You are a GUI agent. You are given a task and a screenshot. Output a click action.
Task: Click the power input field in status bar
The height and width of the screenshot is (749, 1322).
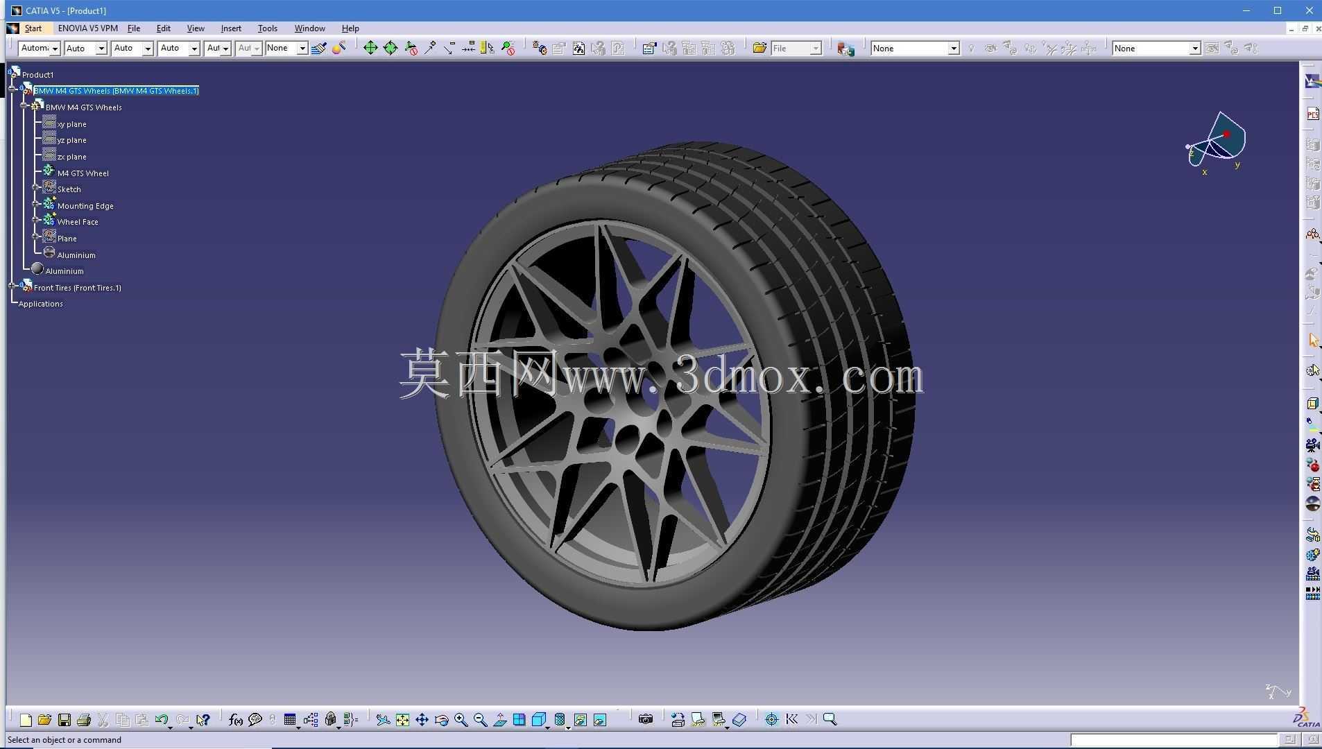tap(1174, 740)
